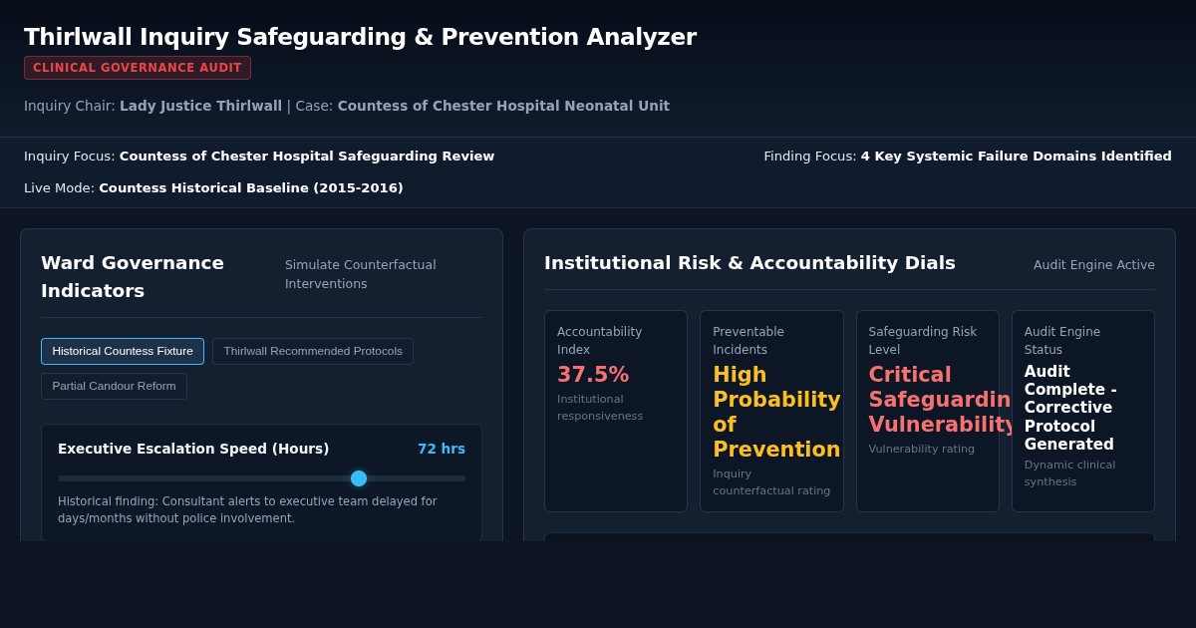Image resolution: width=1196 pixels, height=628 pixels.
Task: Click the Thirlwall Inquiry Analyzer page title
Action: click(360, 37)
